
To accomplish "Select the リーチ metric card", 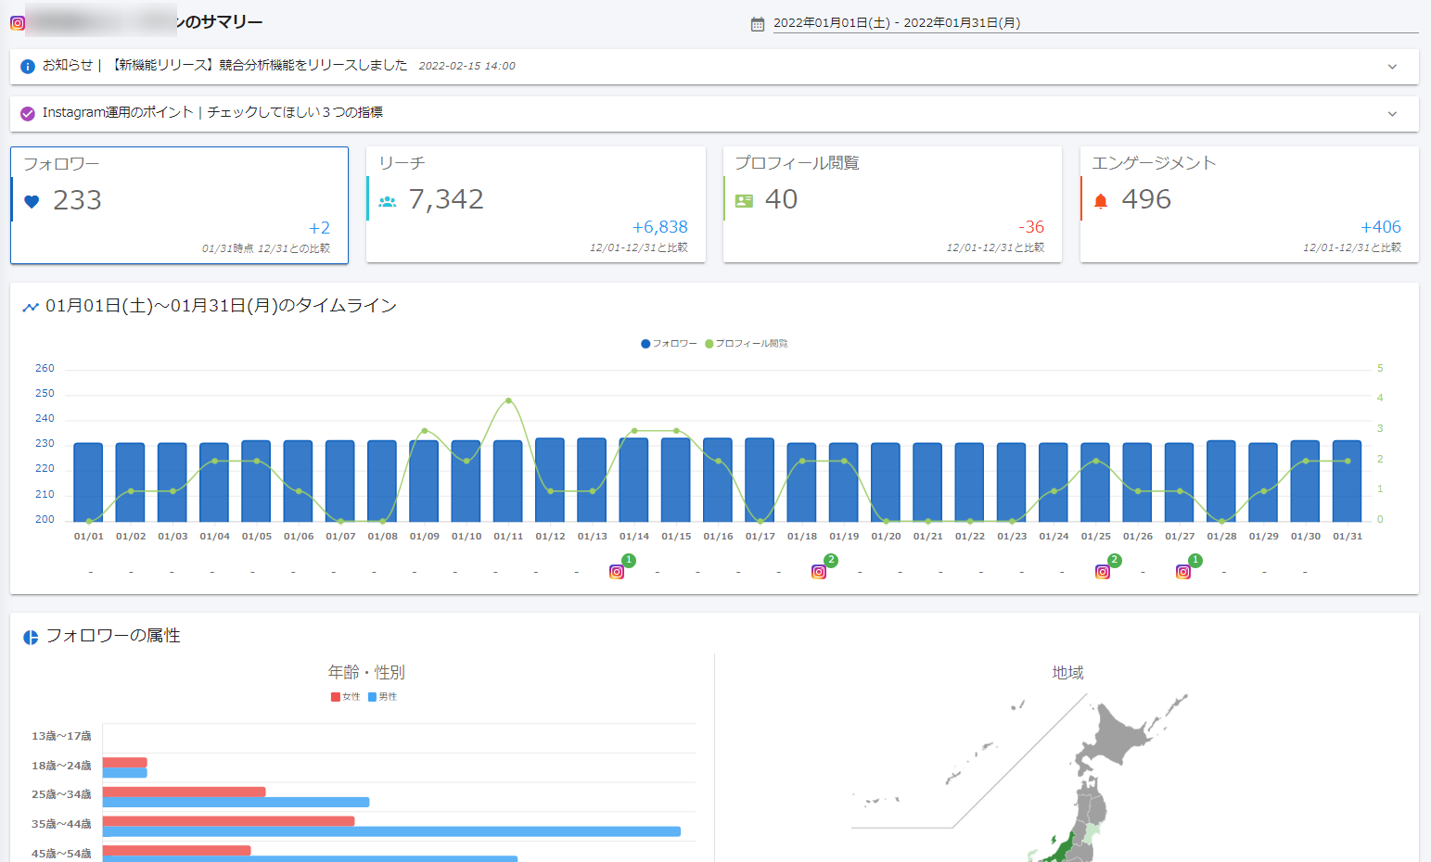I will 536,205.
